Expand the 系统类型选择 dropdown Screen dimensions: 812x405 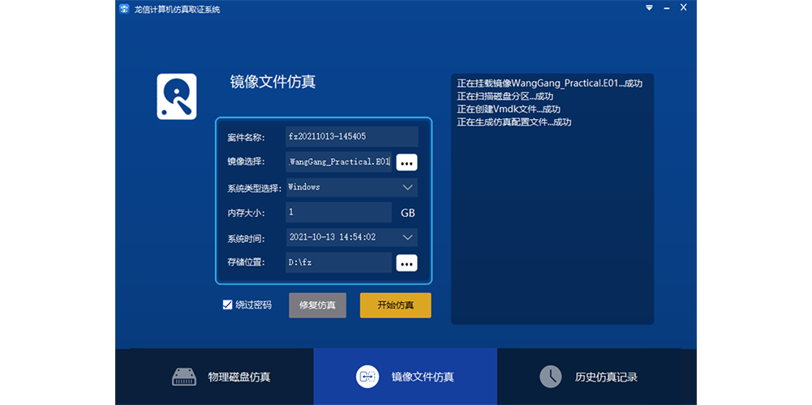tap(408, 187)
